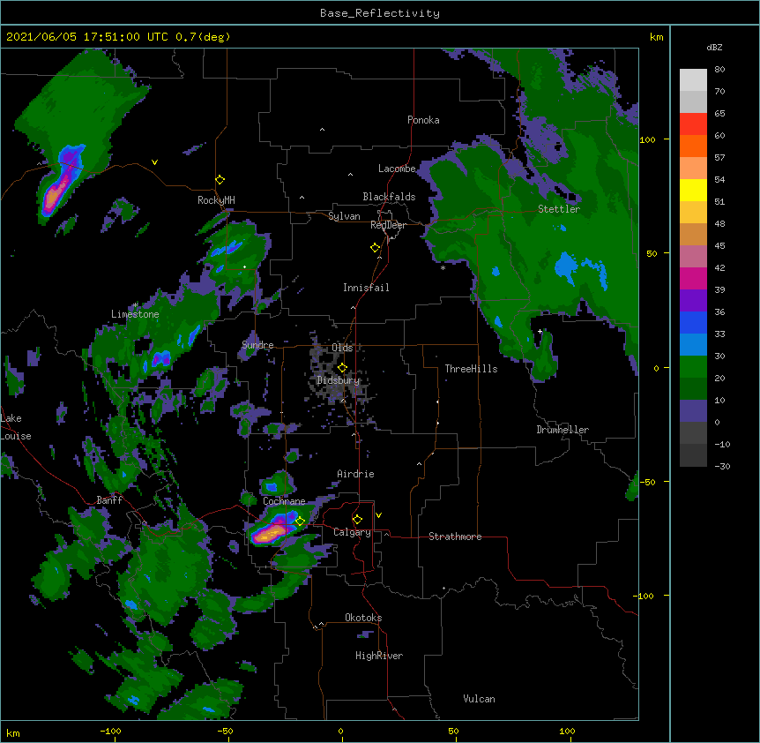Click the yellow diamond marker near RockyMH
The image size is (760, 743).
point(220,180)
